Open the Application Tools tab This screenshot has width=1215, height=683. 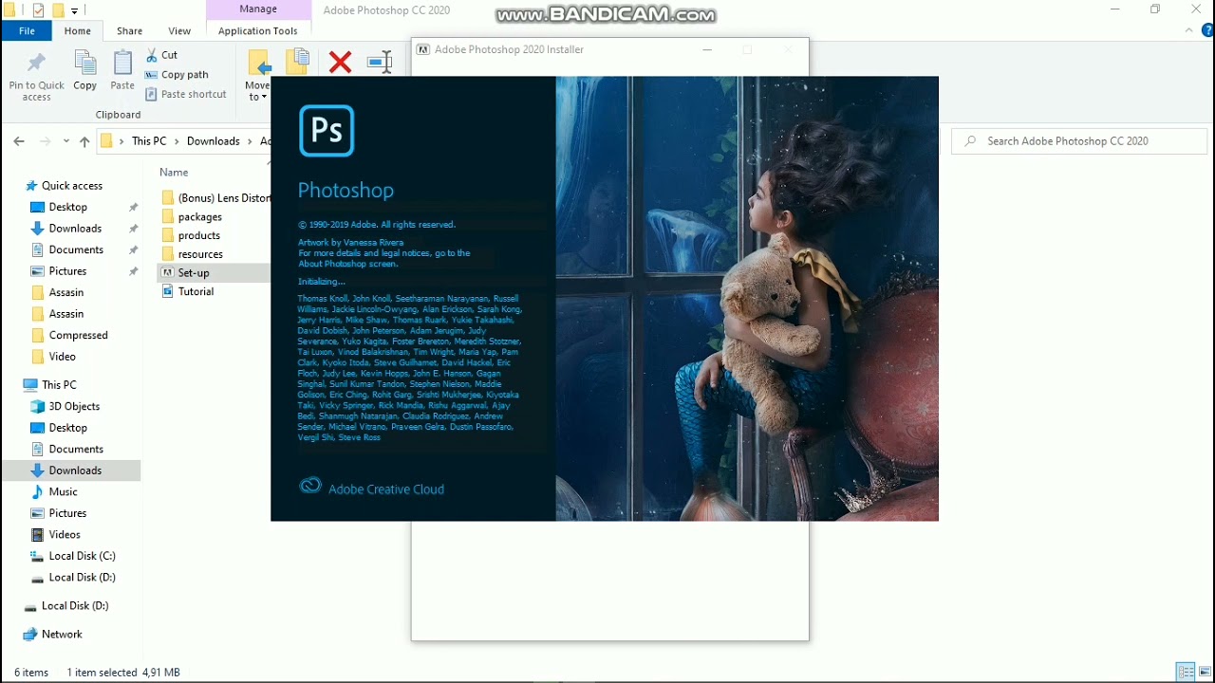pos(258,31)
